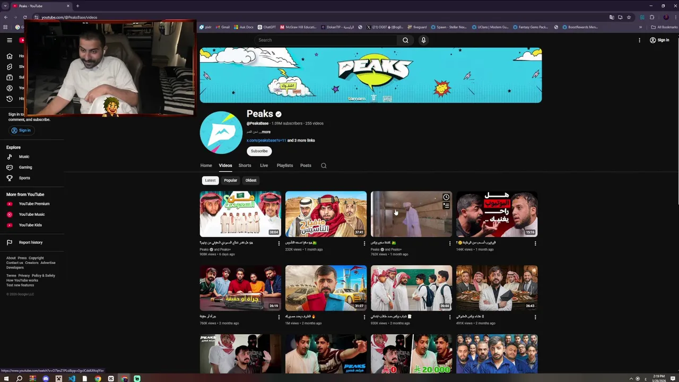
Task: Open the bookmarks overflow chevron
Action: click(x=640, y=27)
